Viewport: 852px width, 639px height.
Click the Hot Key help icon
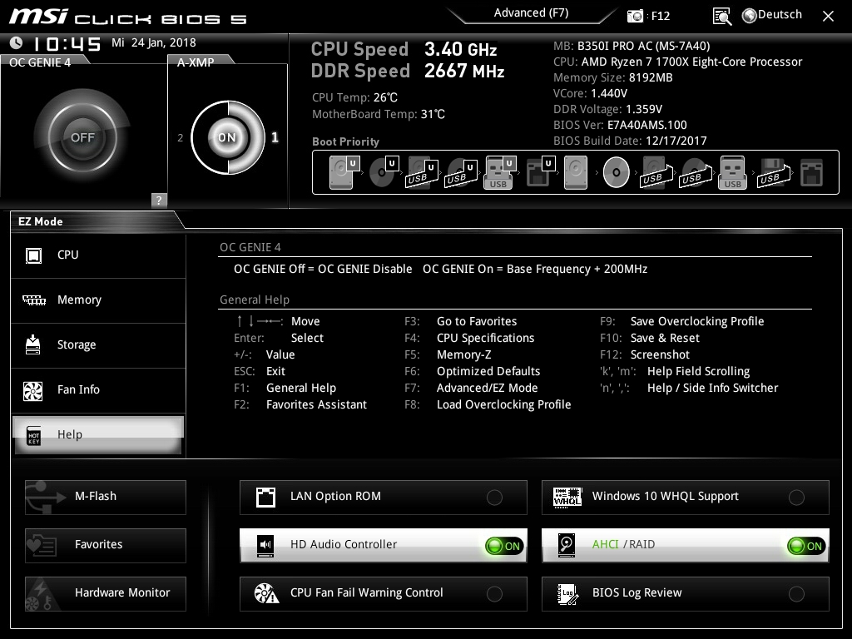click(33, 436)
